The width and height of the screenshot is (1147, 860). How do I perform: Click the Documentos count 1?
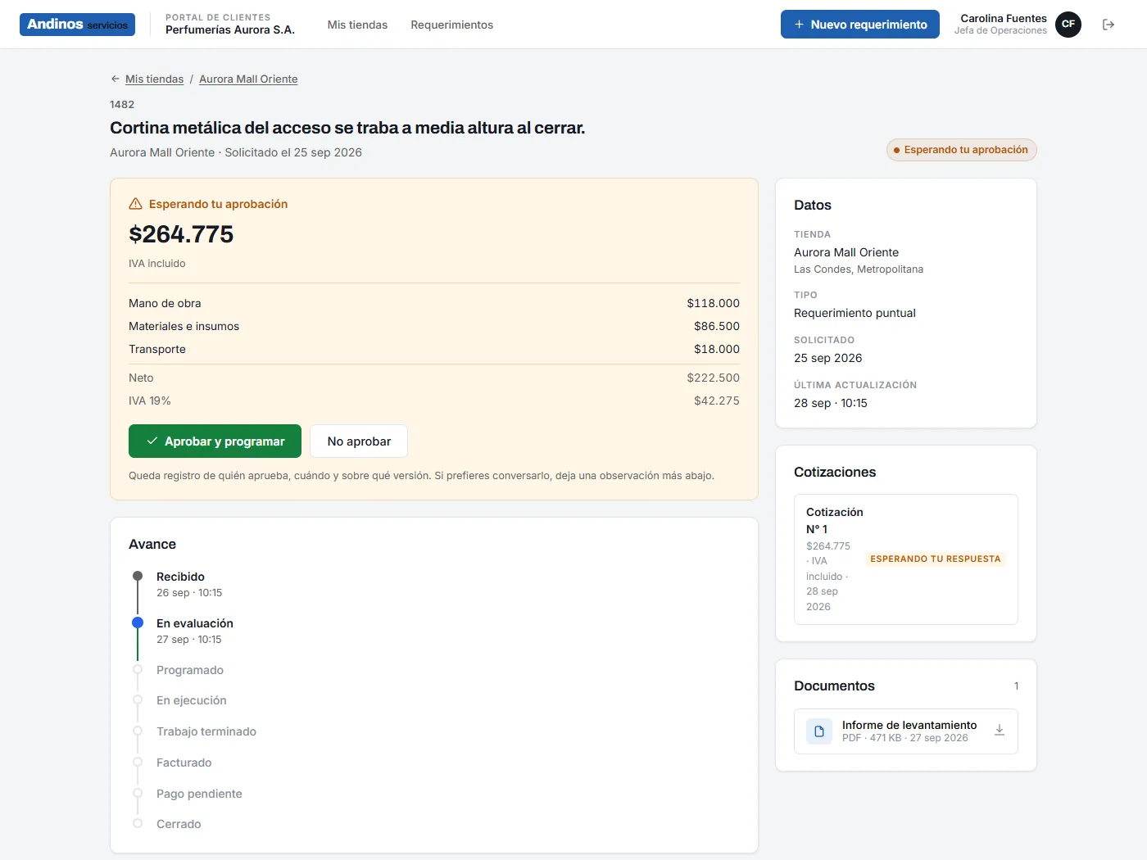pyautogui.click(x=1016, y=686)
